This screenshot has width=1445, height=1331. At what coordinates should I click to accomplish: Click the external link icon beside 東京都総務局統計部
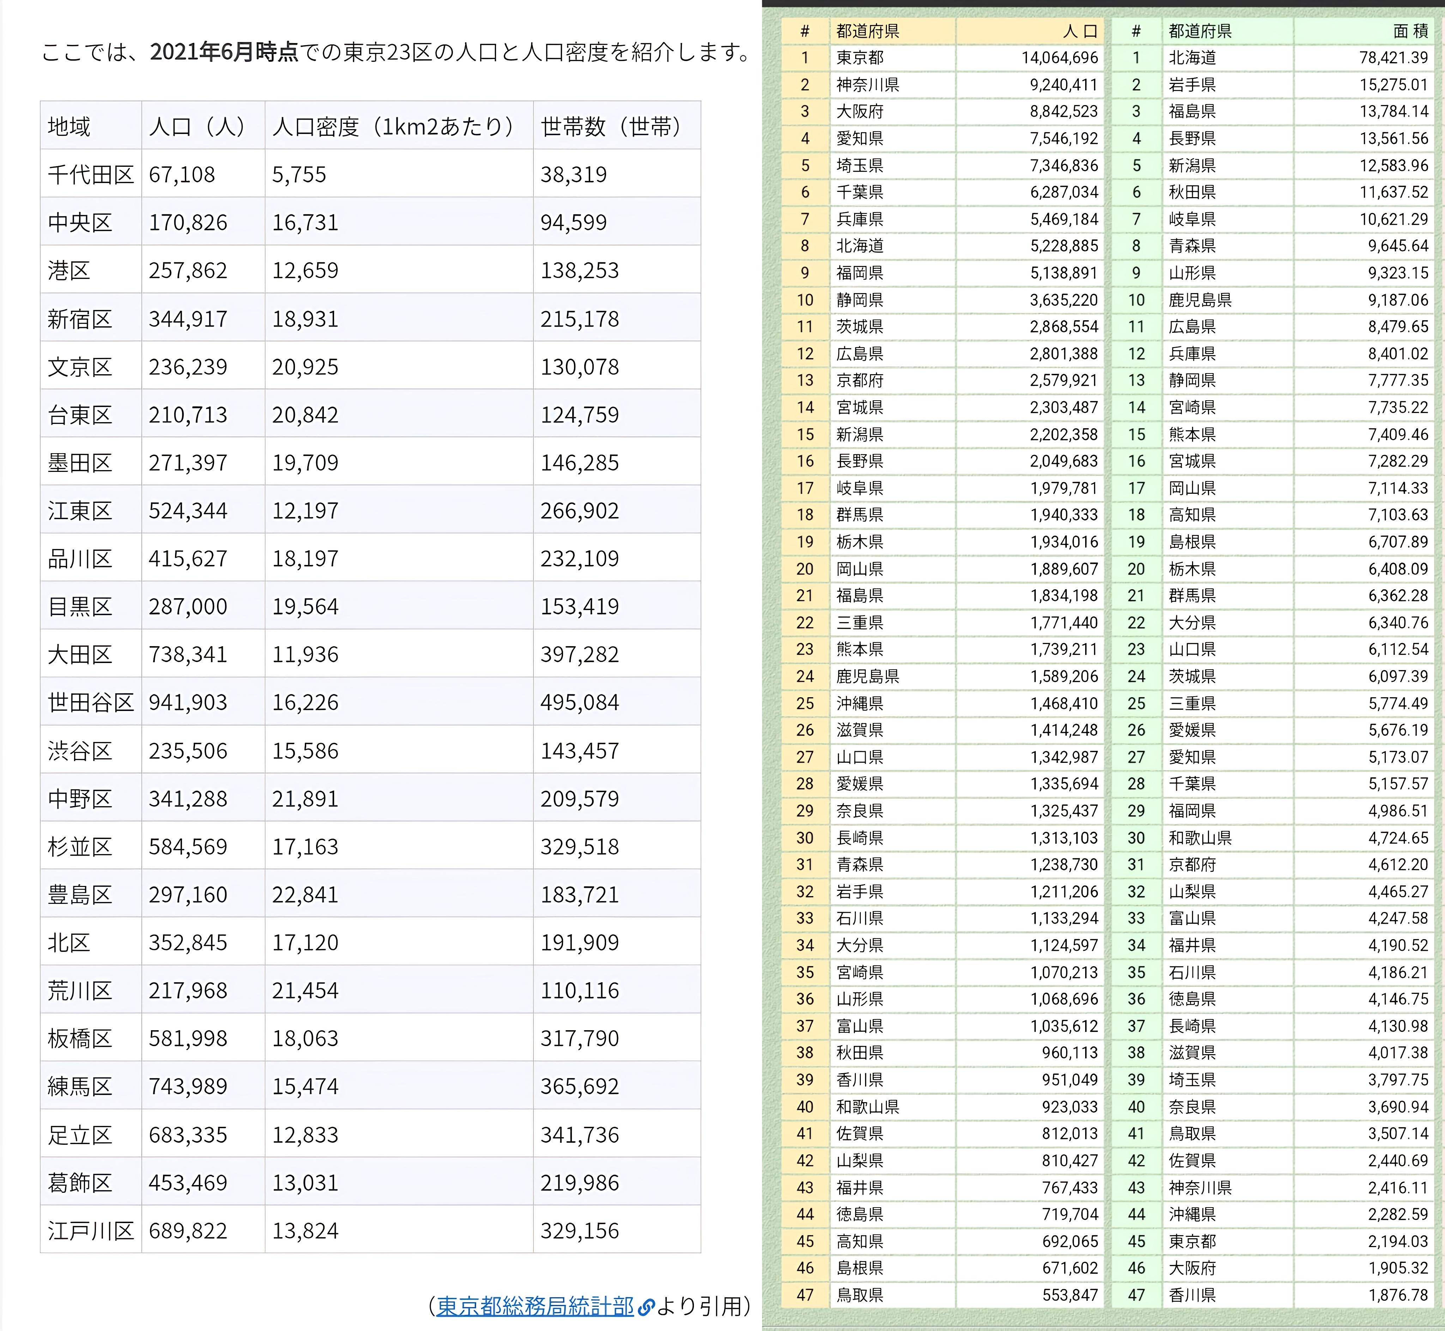pos(646,1307)
